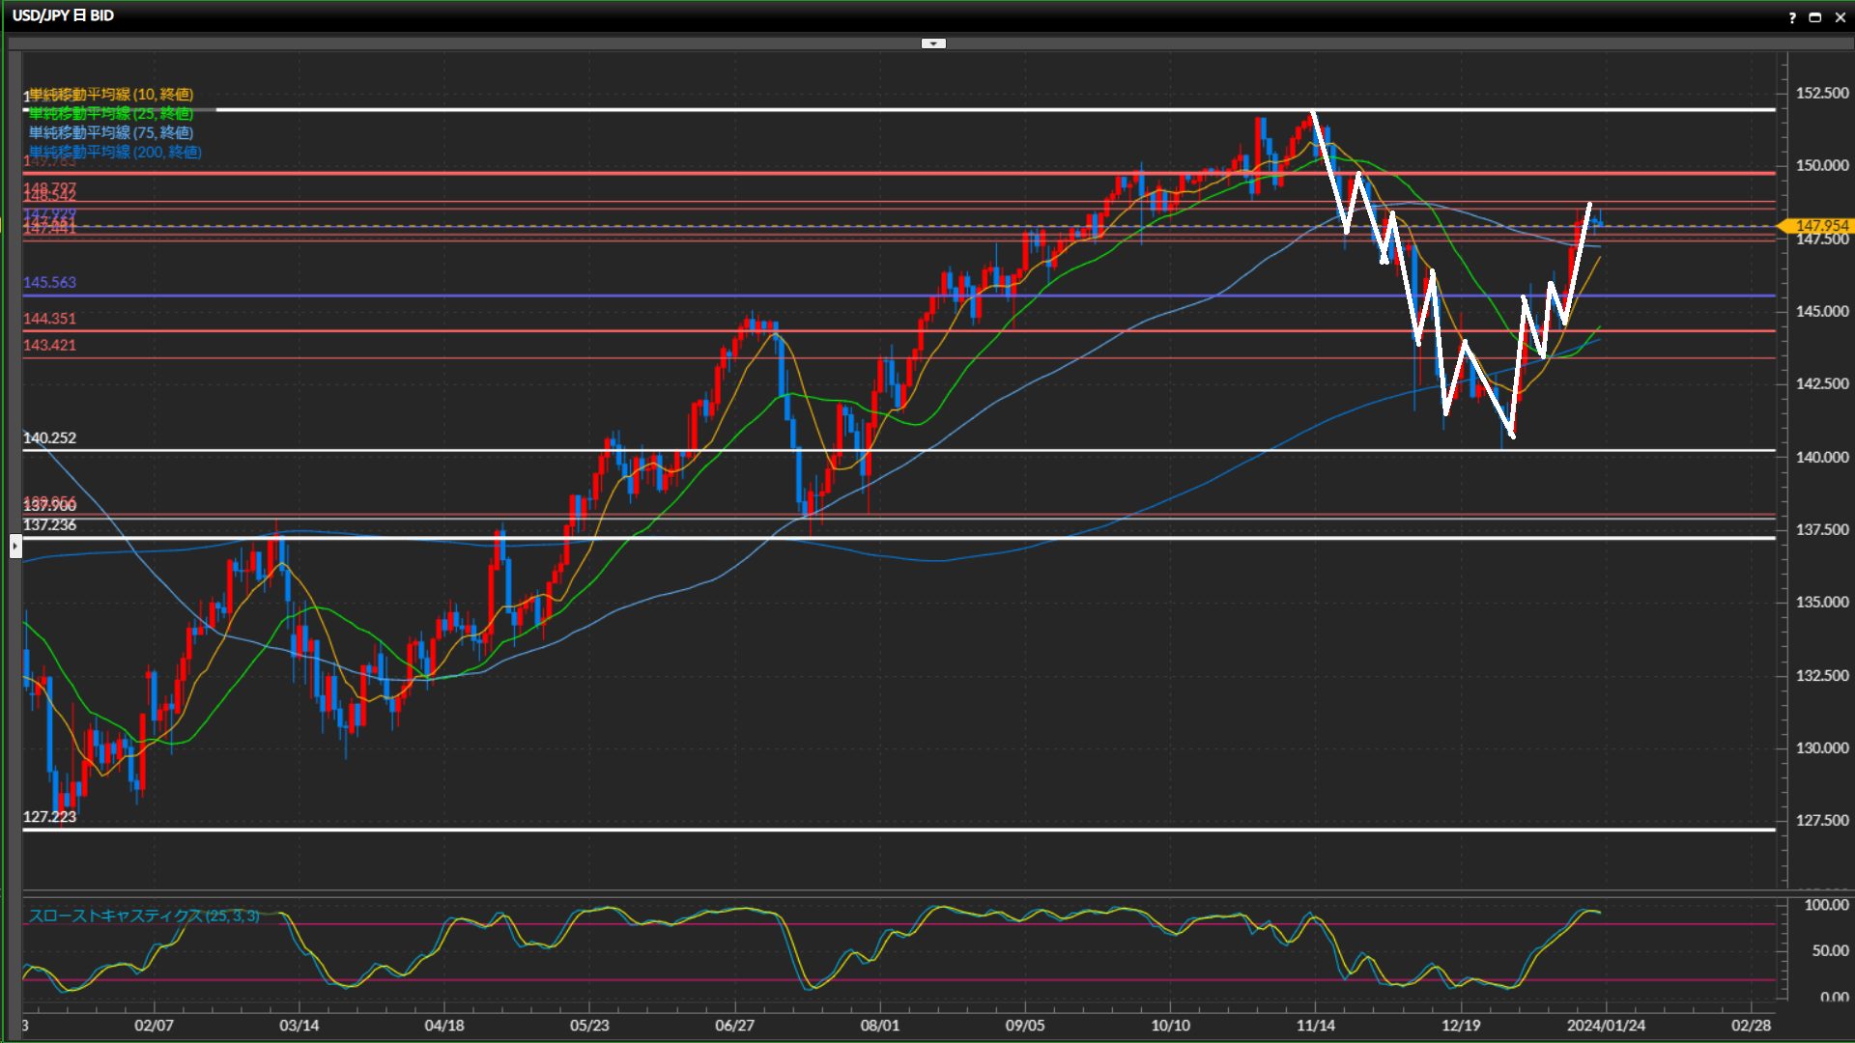Image resolution: width=1855 pixels, height=1043 pixels.
Task: Click the help question mark icon
Action: point(1792,17)
